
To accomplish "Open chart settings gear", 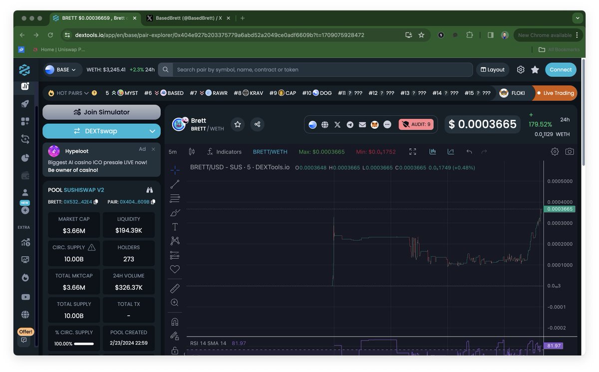I will coord(555,152).
